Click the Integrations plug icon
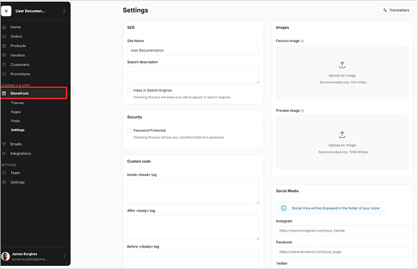 [4, 154]
